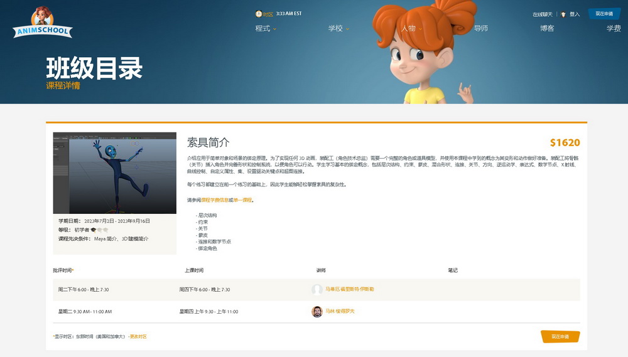Click the 学期日期 text
Image resolution: width=628 pixels, height=357 pixels.
tap(104, 221)
